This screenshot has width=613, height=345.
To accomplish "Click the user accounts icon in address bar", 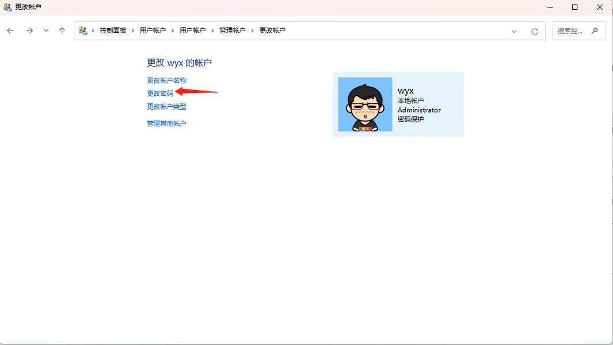I will [83, 30].
